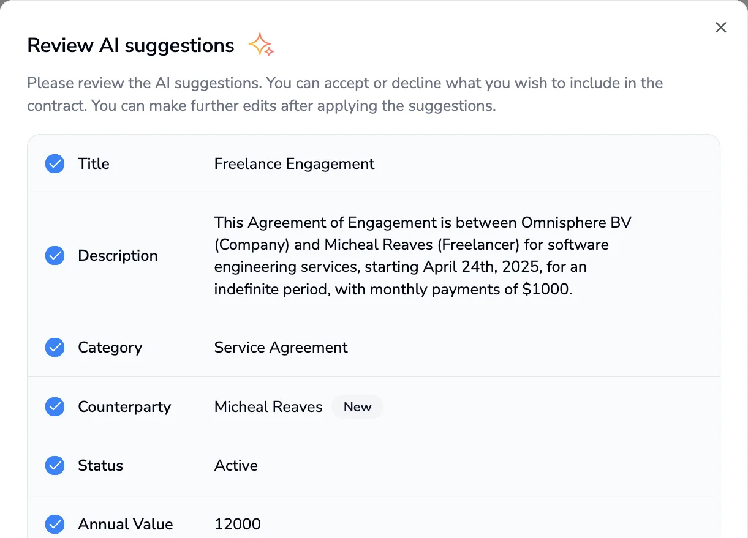Dismiss the dialog with the X button

tap(720, 27)
